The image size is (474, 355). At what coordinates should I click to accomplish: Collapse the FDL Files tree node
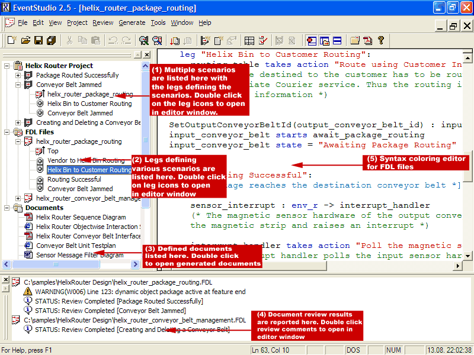pos(7,132)
